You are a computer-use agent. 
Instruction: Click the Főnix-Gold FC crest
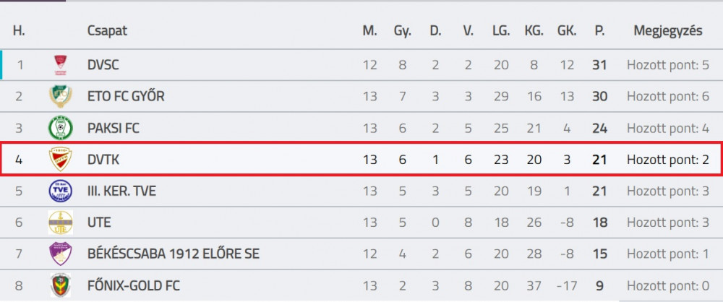[x=61, y=285]
